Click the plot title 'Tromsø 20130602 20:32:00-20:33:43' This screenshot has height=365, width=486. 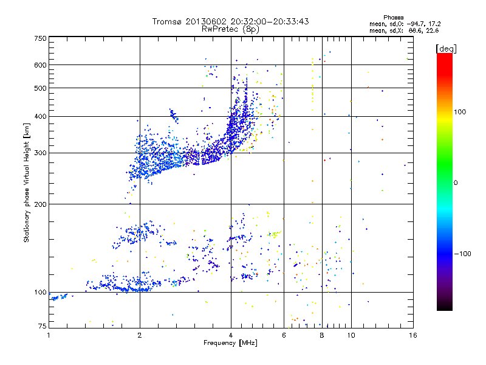pyautogui.click(x=231, y=21)
